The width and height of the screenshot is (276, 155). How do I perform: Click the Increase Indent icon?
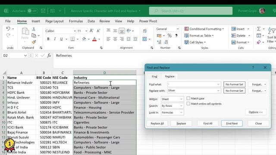135,39
